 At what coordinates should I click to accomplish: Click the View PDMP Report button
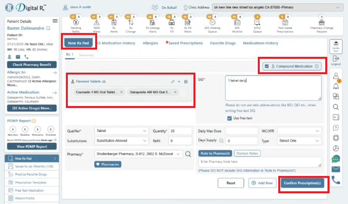pos(32,146)
